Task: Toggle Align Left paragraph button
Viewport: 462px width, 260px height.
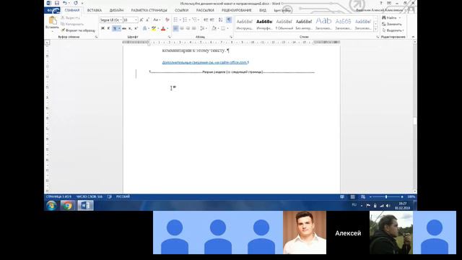Action: pos(175,28)
